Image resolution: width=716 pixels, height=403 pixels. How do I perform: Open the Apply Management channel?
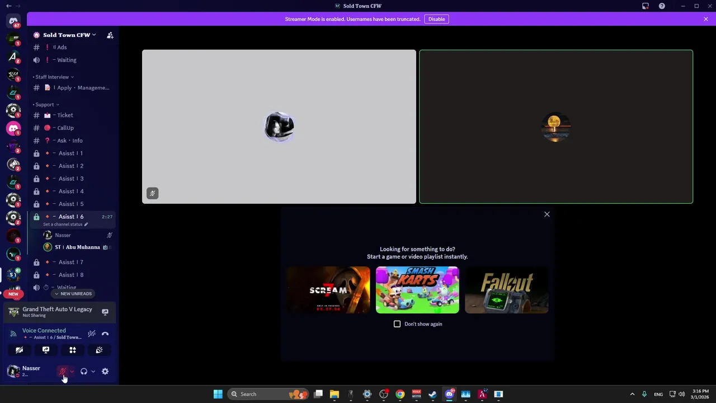click(x=73, y=88)
